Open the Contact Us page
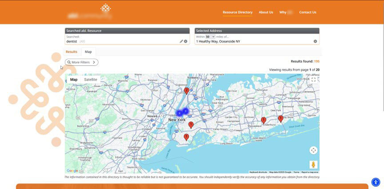 pos(308,12)
